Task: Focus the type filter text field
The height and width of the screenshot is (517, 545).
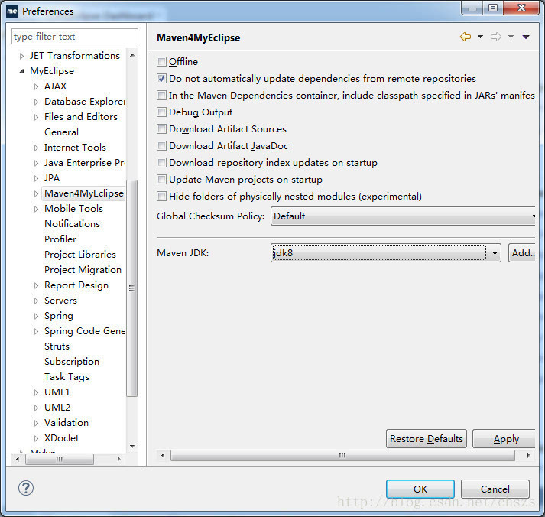Action: (75, 37)
